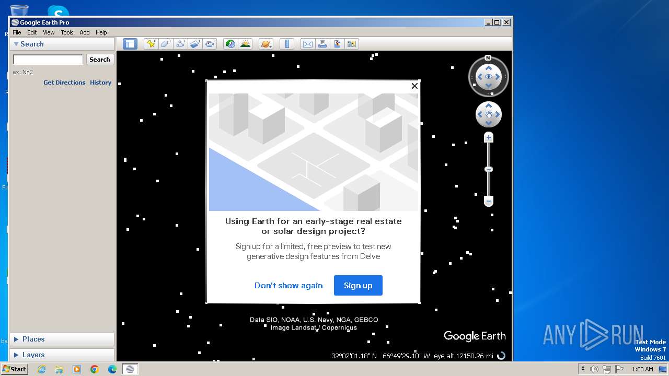
Task: Open the Add menu
Action: click(x=85, y=32)
